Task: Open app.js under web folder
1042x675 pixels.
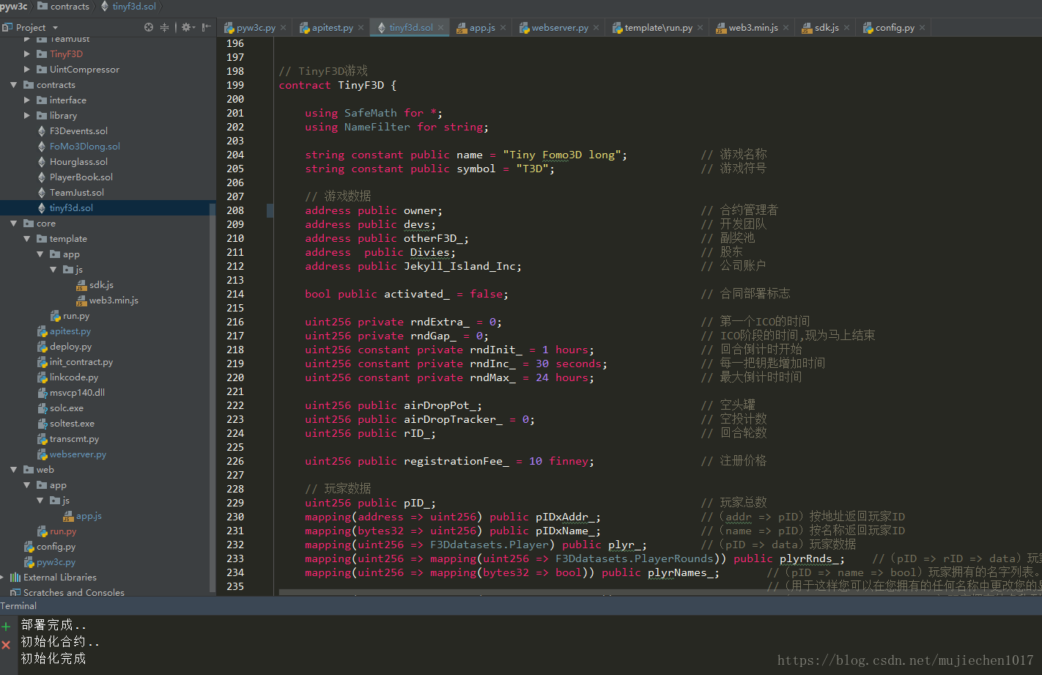Action: [89, 516]
